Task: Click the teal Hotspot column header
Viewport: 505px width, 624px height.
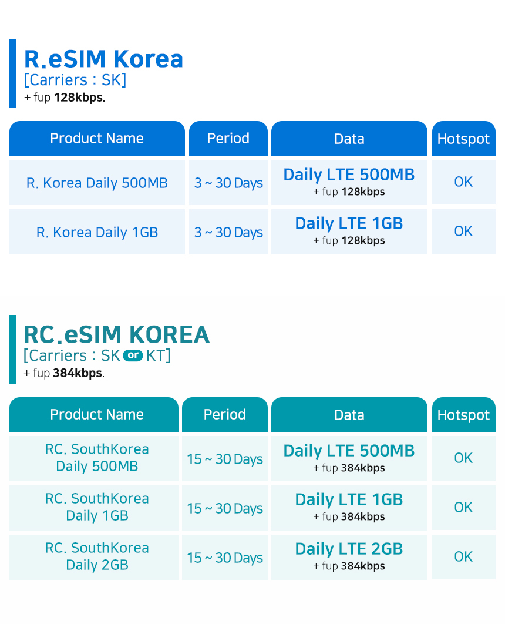Action: pos(463,415)
